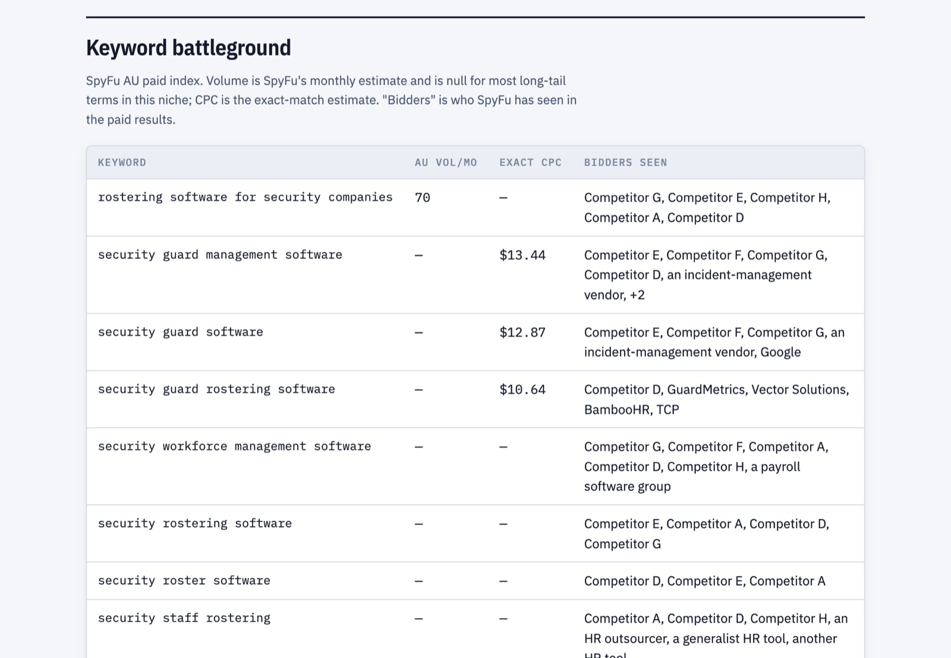Click the $10.64 CPC value
Screen dimensions: 951x658
(x=522, y=389)
